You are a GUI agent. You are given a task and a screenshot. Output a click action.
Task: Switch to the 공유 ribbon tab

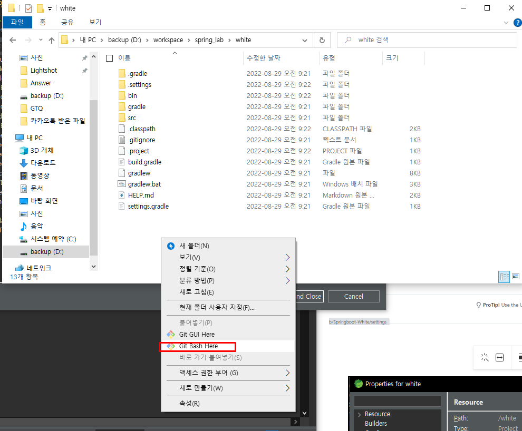pos(67,22)
